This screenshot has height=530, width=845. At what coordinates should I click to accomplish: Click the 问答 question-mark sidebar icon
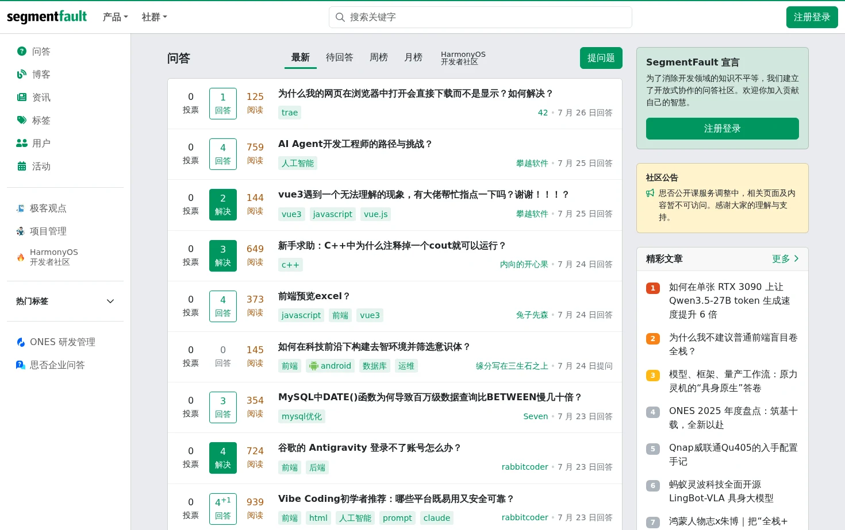point(22,51)
